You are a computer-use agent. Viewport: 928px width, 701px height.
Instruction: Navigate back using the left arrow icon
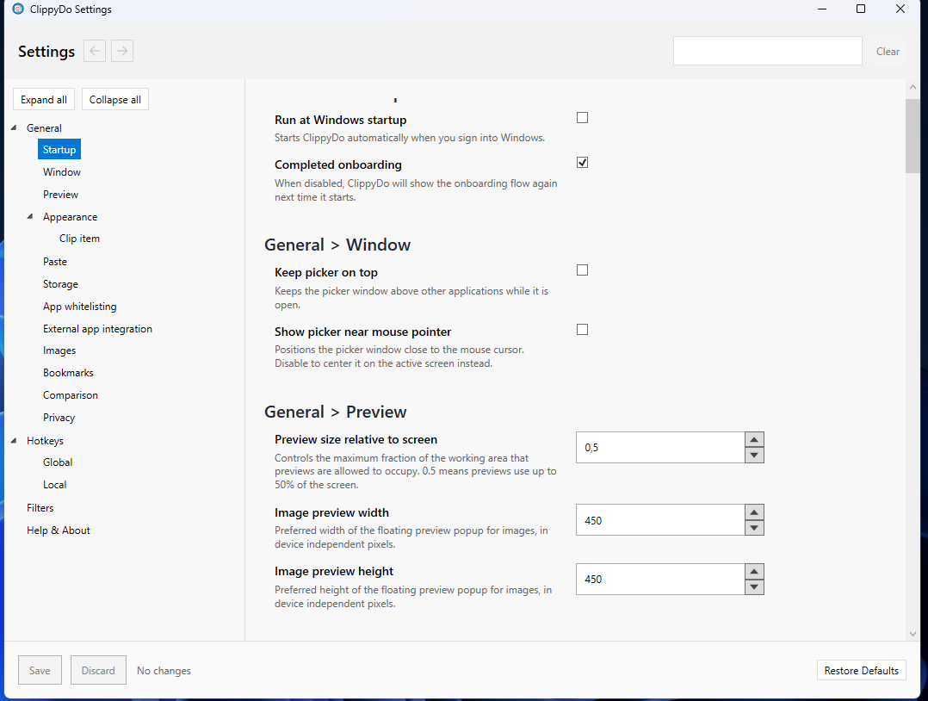tap(94, 51)
